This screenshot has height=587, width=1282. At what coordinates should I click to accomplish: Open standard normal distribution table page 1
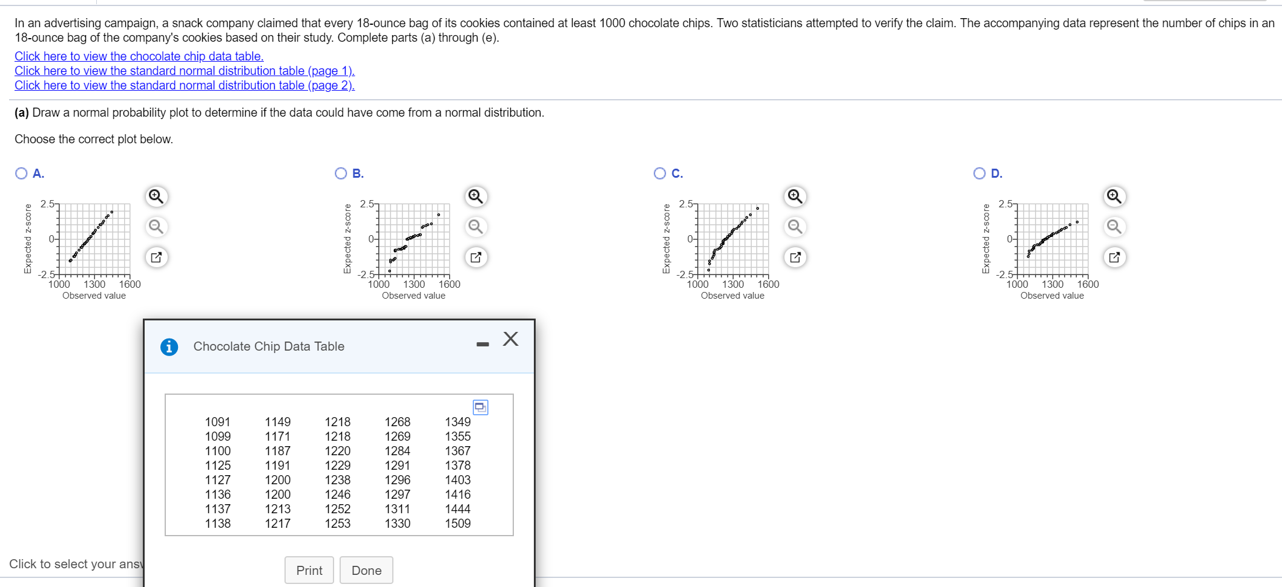(x=185, y=71)
